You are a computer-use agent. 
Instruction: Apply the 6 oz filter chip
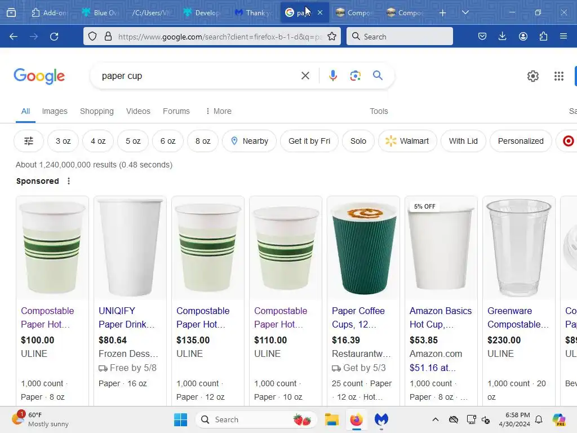point(168,141)
